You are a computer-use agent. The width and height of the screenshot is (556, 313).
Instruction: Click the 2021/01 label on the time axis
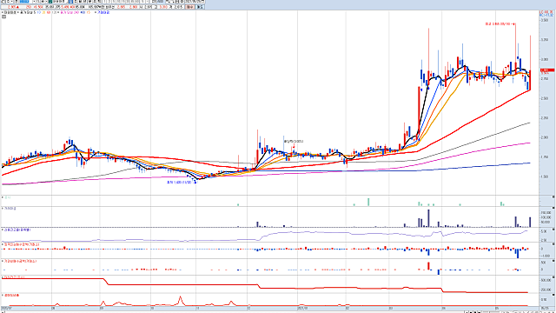(302, 308)
